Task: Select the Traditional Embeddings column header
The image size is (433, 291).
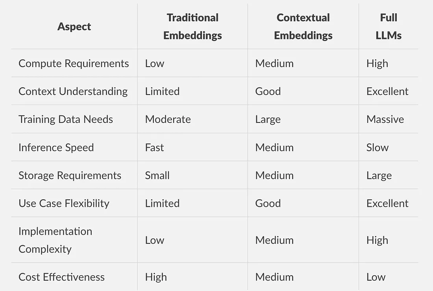Action: 192,26
